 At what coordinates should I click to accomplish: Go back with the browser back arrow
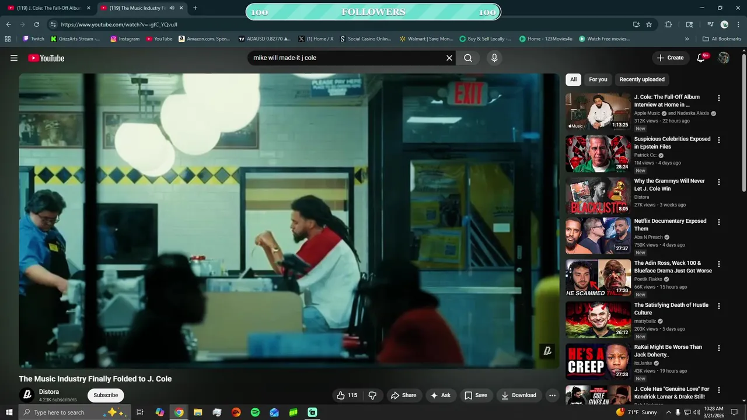[9, 24]
